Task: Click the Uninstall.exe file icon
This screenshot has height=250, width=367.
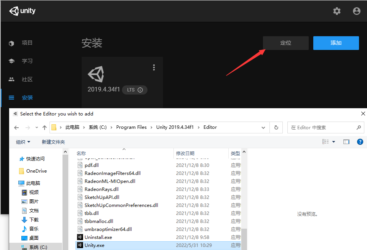Action: 80,237
